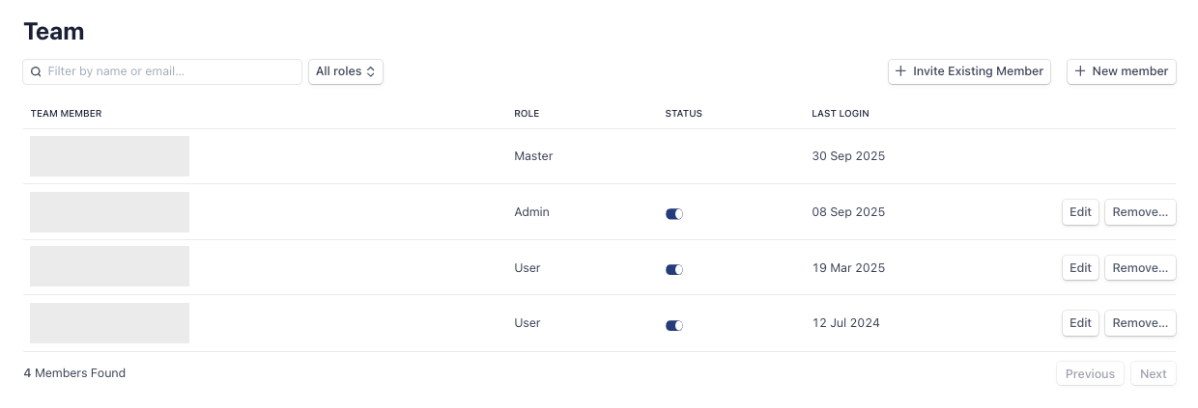Go to the Previous page of members
Screen dimensions: 1198x408
(x=1090, y=374)
